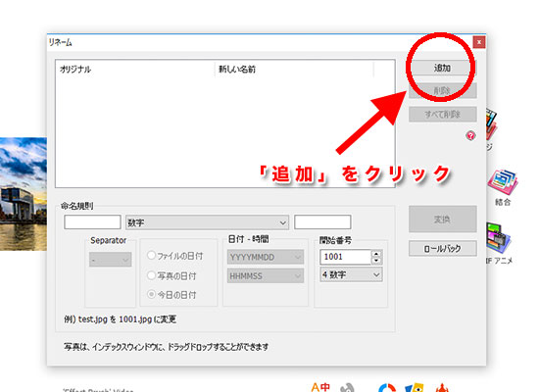Click the 変換 (Convert) button
This screenshot has height=392, width=539.
coord(442,220)
